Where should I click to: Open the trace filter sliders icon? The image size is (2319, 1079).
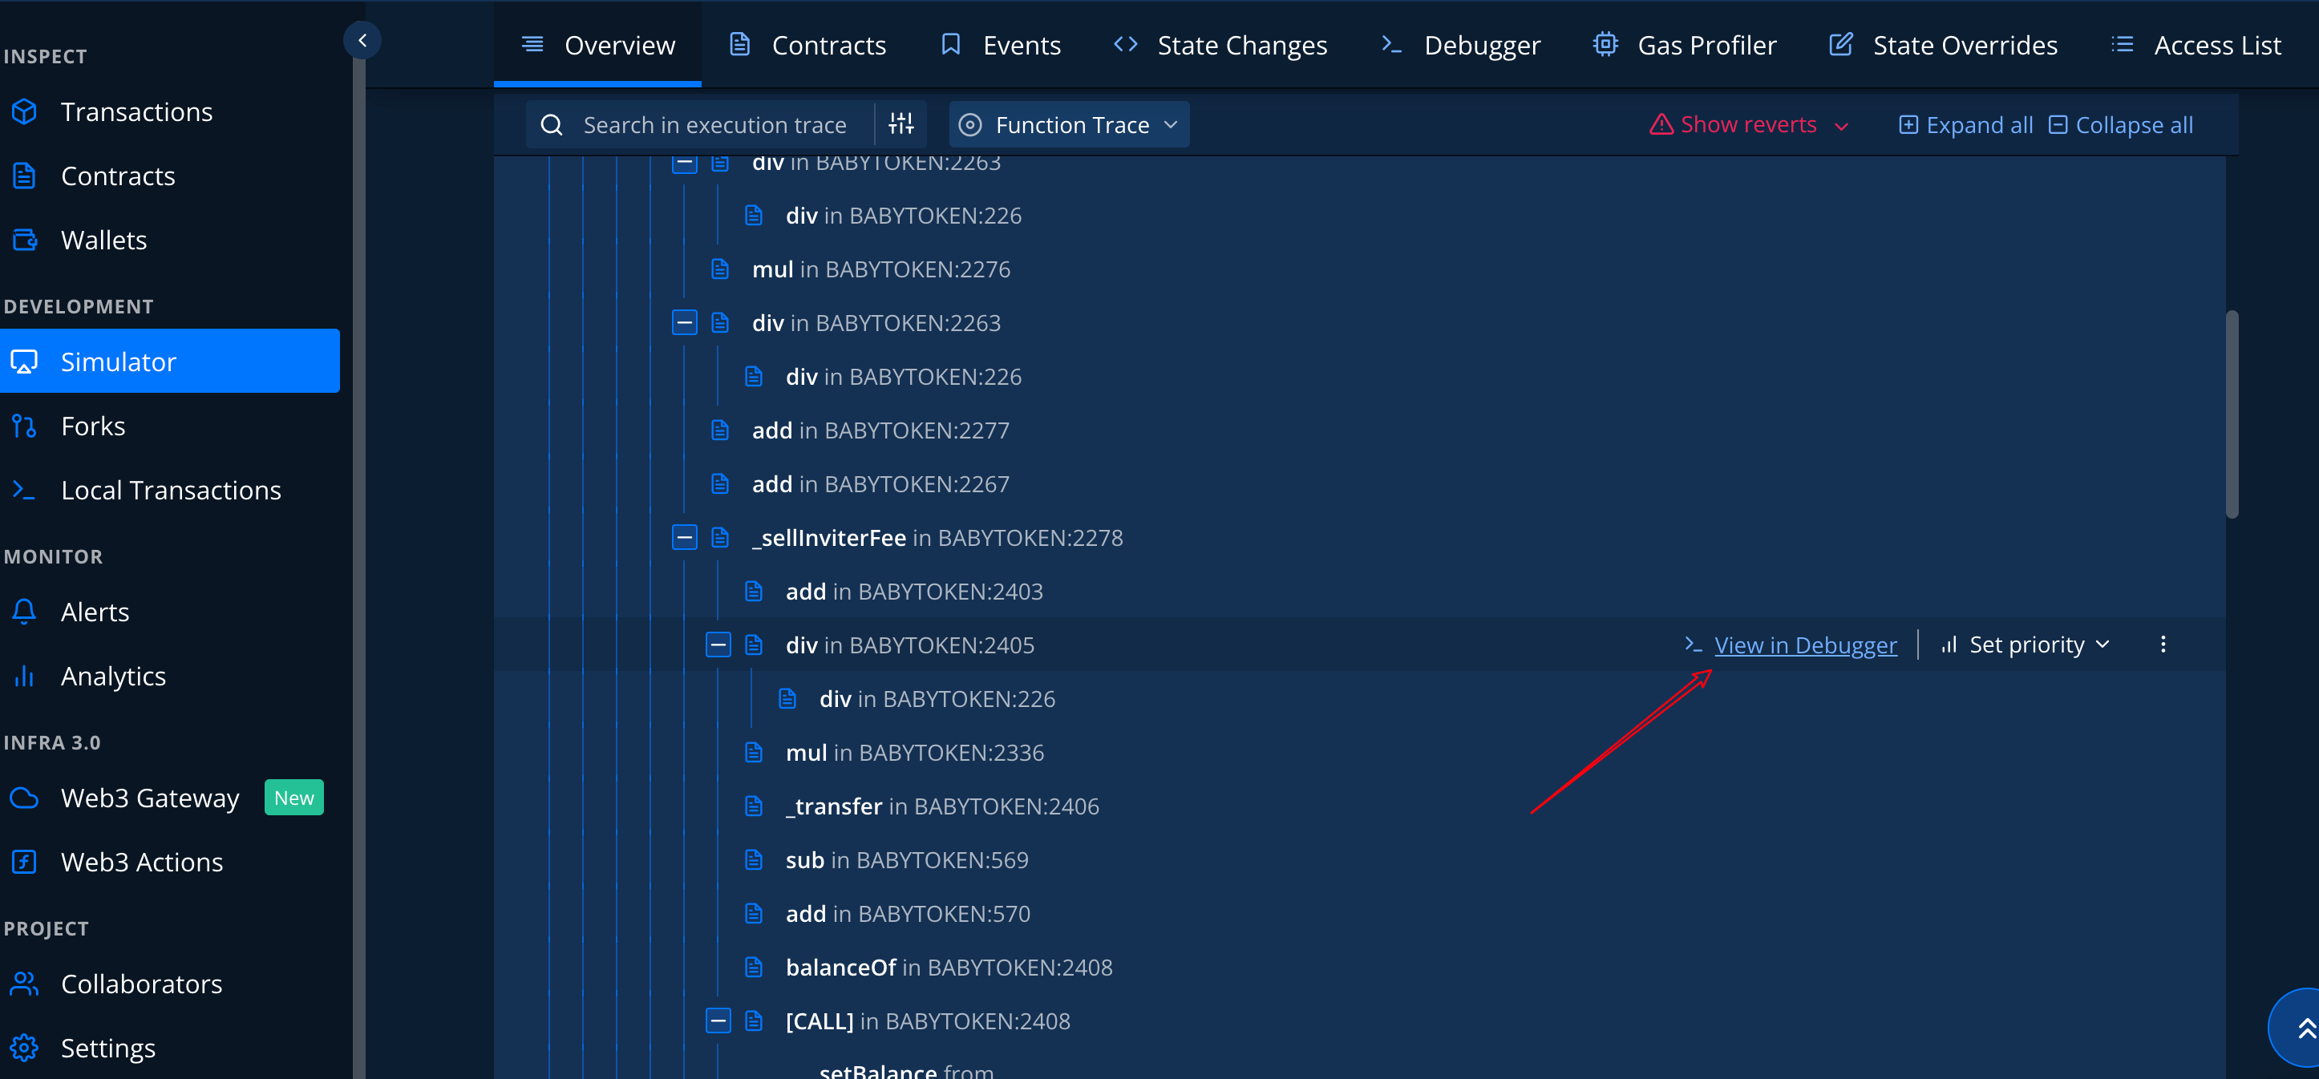pos(901,124)
